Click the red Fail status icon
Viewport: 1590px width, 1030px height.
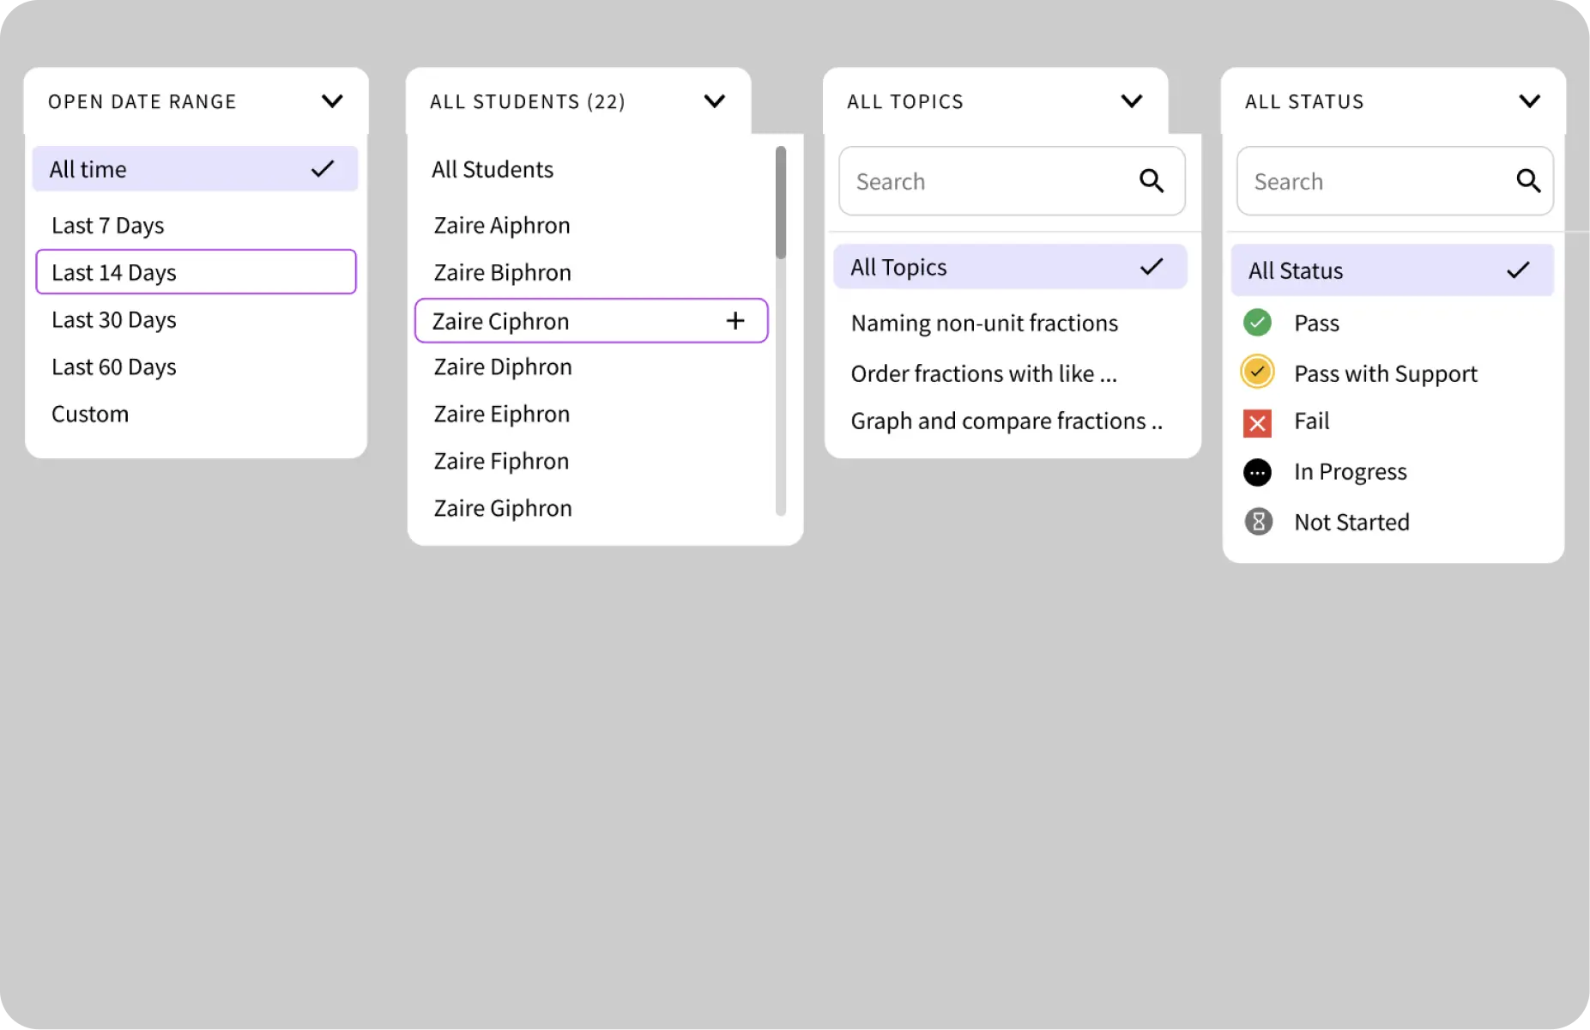click(x=1257, y=422)
